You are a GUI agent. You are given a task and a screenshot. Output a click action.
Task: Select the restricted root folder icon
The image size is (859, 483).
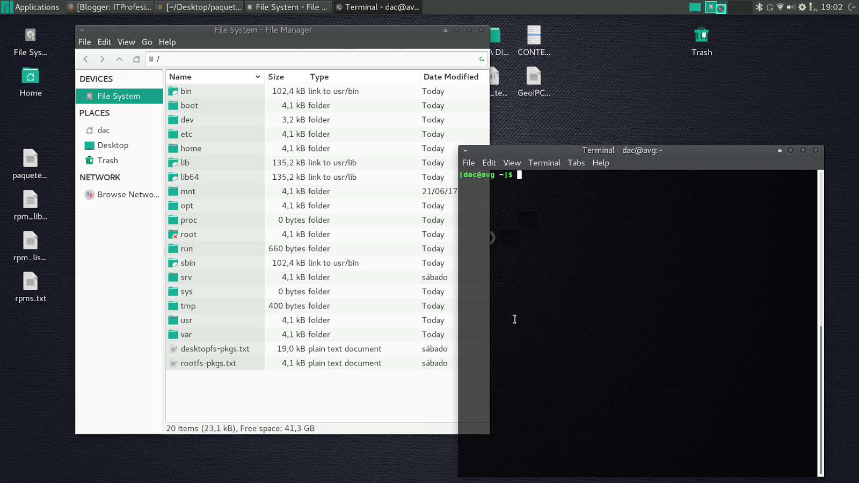pyautogui.click(x=173, y=235)
